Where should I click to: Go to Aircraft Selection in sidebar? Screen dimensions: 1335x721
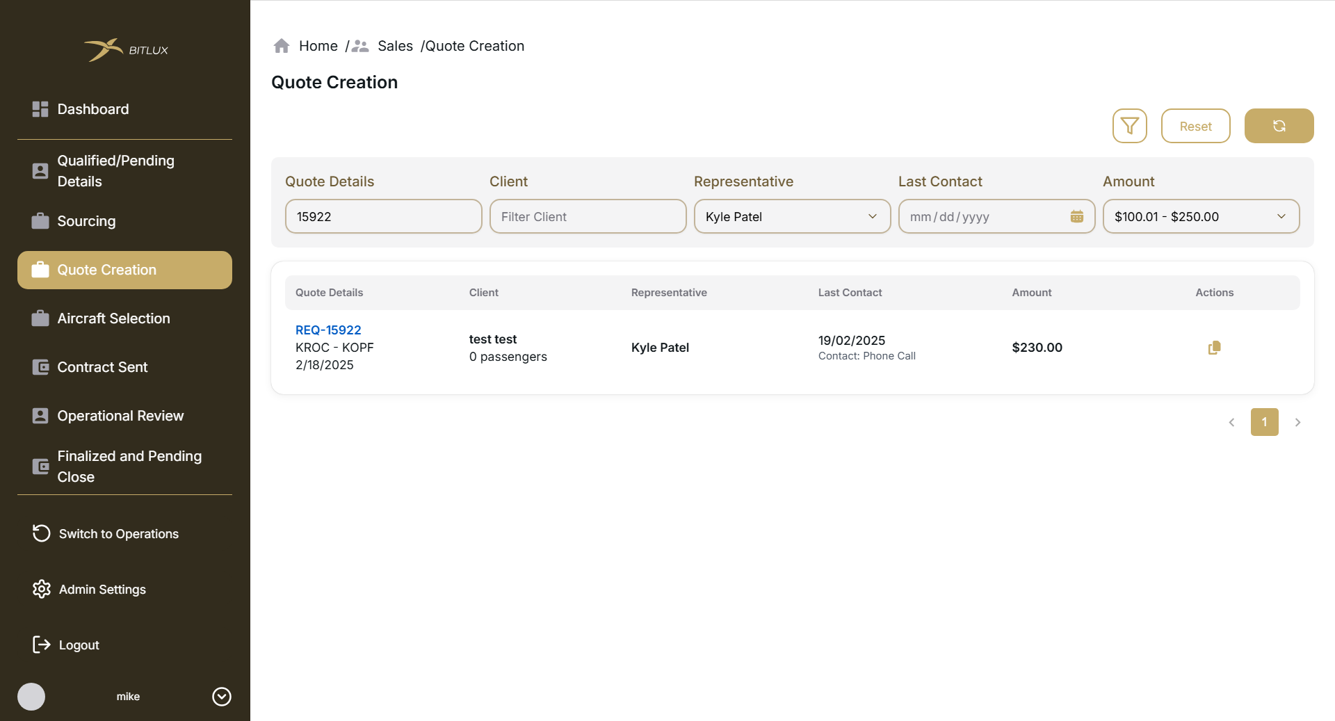pyautogui.click(x=113, y=318)
